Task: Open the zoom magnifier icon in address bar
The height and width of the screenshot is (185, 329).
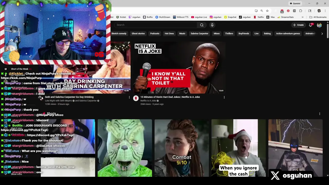Action: [x=262, y=11]
